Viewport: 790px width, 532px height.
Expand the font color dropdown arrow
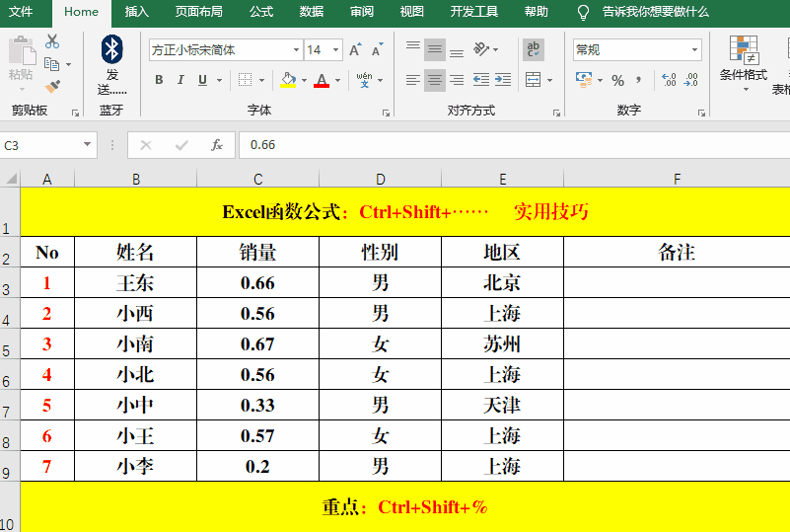(x=337, y=80)
